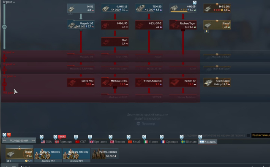Toggle helicopter research on ground vehicles checkbox

click(248, 135)
